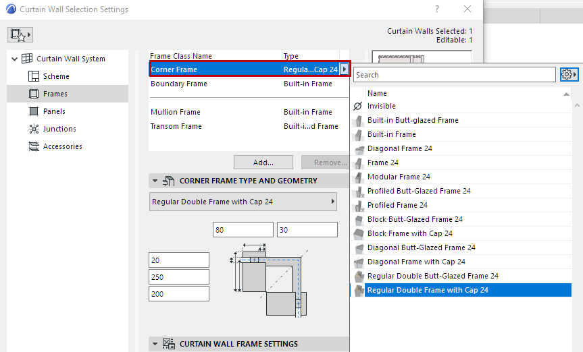Click the Regular Double Butt-Glazed Frame 24 icon
Viewport: 583px width, 352px height.
(x=359, y=276)
